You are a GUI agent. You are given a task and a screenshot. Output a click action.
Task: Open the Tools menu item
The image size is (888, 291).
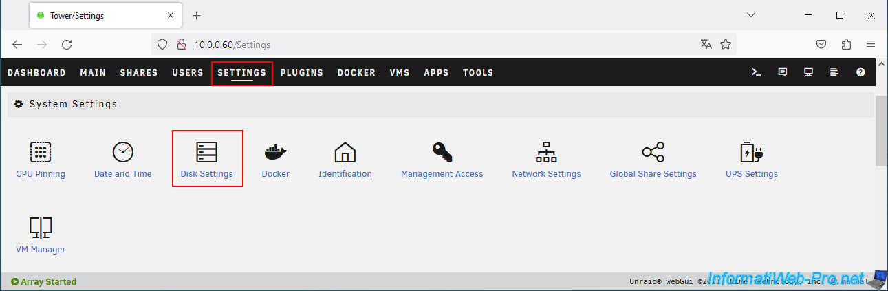(477, 72)
